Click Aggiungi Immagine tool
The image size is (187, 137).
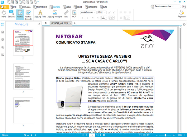(x=55, y=14)
